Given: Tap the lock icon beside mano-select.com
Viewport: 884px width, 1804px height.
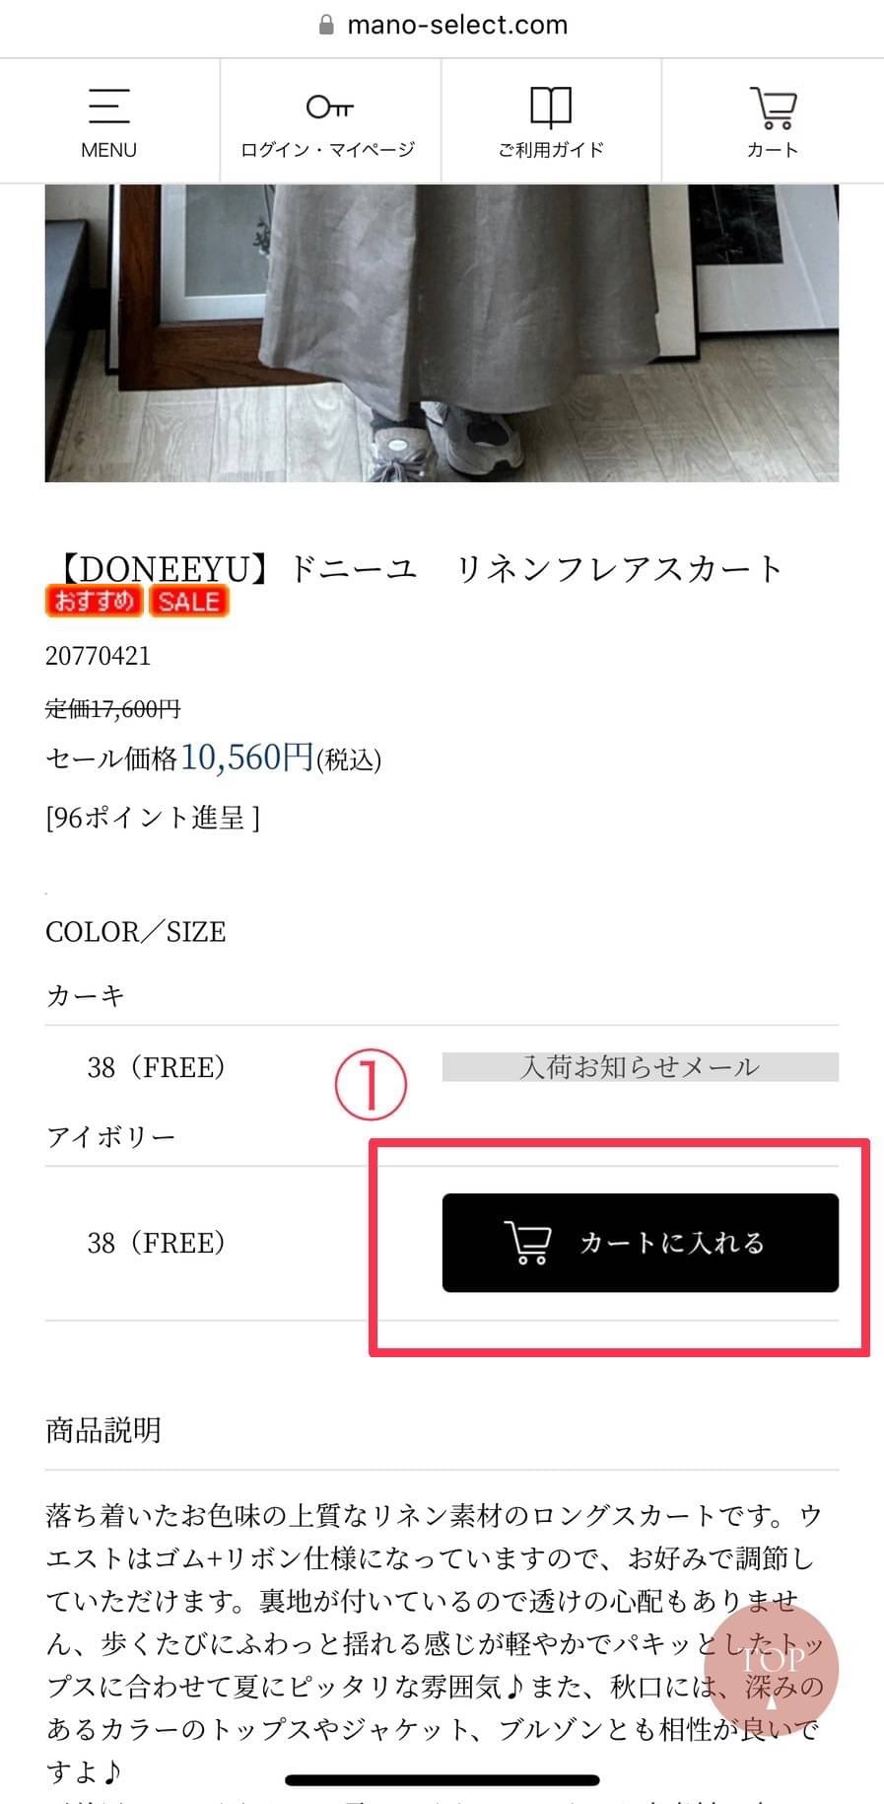Looking at the screenshot, I should (327, 25).
